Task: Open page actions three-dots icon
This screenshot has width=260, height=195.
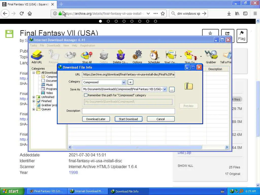Action: [156, 14]
